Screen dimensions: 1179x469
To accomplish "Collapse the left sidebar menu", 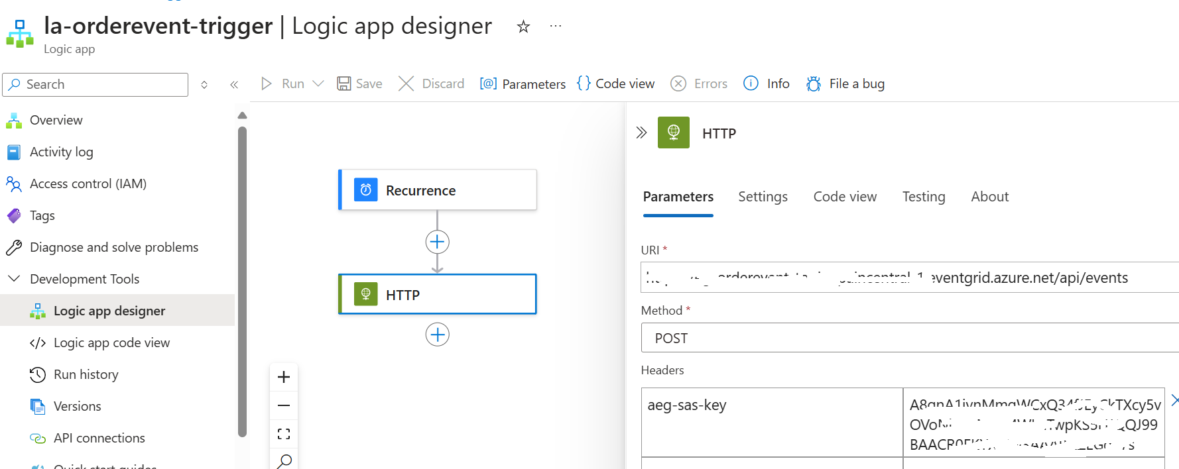I will click(234, 85).
